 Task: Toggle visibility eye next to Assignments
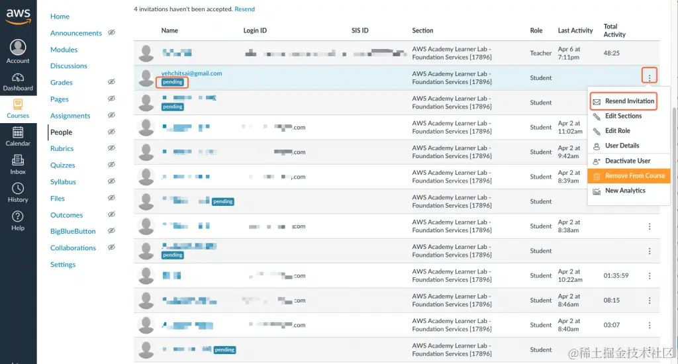pyautogui.click(x=111, y=115)
